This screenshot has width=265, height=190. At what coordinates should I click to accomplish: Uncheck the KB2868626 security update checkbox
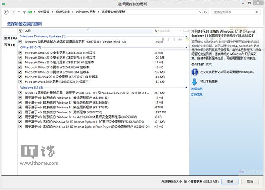(20, 103)
